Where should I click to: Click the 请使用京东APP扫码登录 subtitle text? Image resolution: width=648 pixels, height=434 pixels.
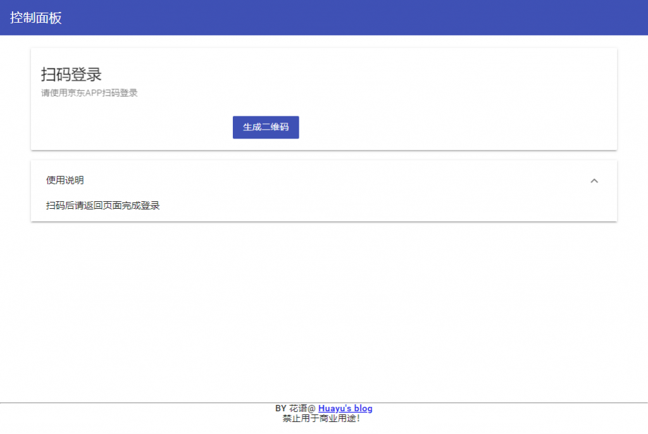89,93
